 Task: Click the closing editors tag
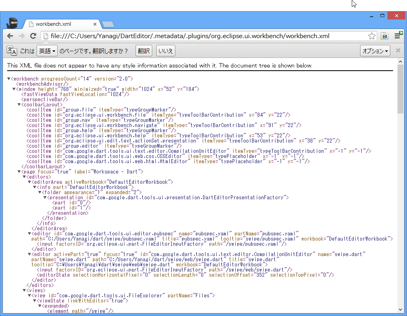coord(40,285)
